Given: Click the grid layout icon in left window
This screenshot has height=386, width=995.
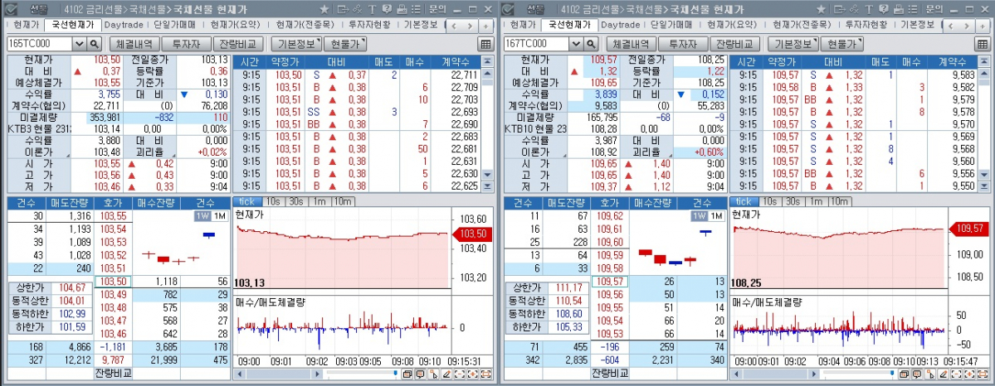Looking at the screenshot, I should pos(485,44).
